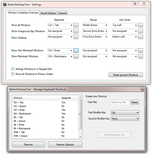Open the Bottom Left hot corner dropdown
Screen dimensions: 152x154
coord(125,37)
